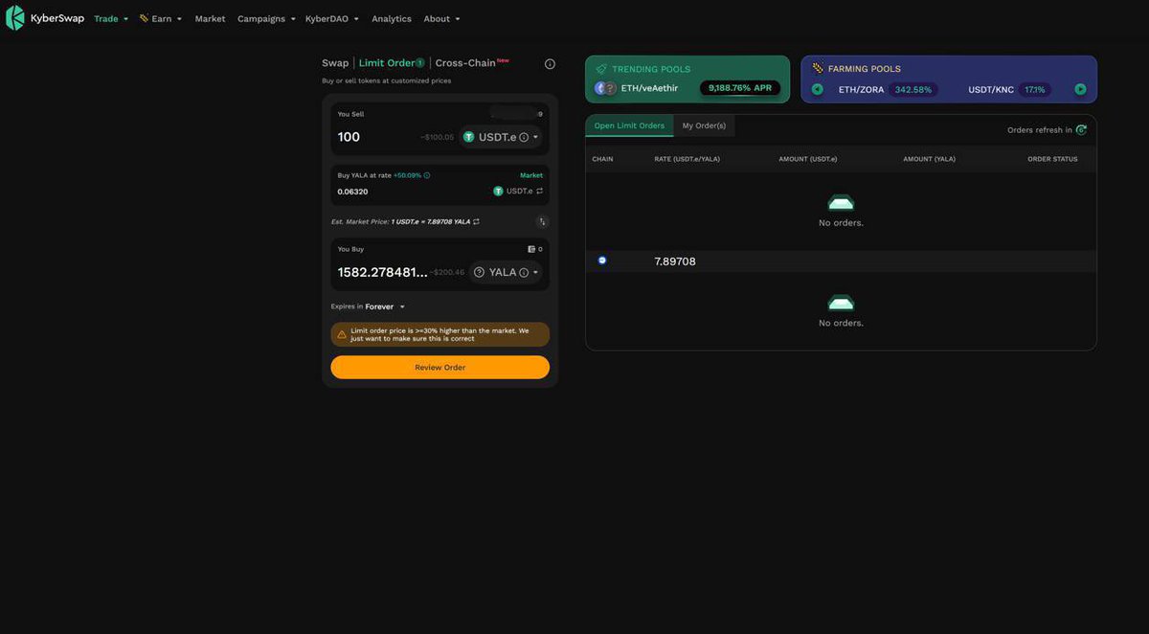
Task: Click the USDT.e sell token logo
Action: [x=469, y=137]
